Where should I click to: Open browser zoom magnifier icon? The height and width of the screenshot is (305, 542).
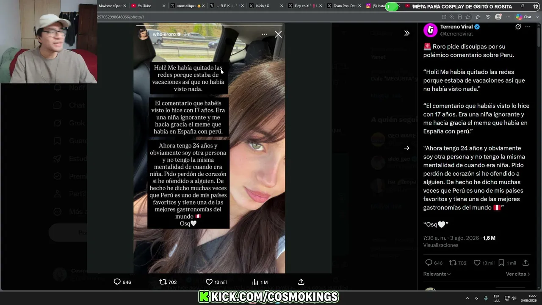452,17
